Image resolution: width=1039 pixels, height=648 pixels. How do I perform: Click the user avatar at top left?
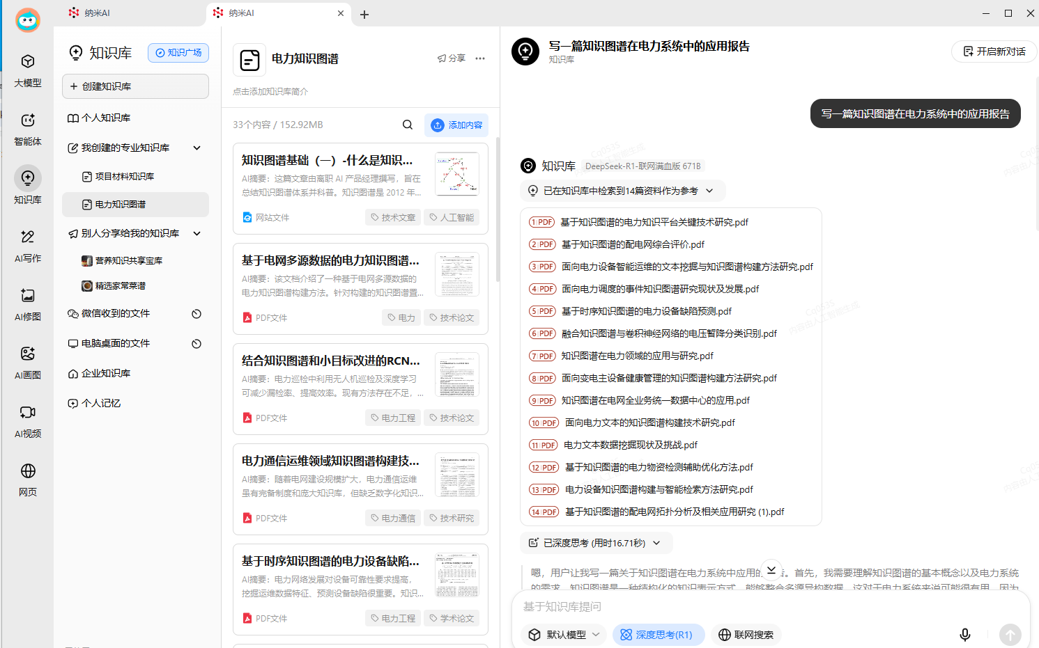click(27, 19)
